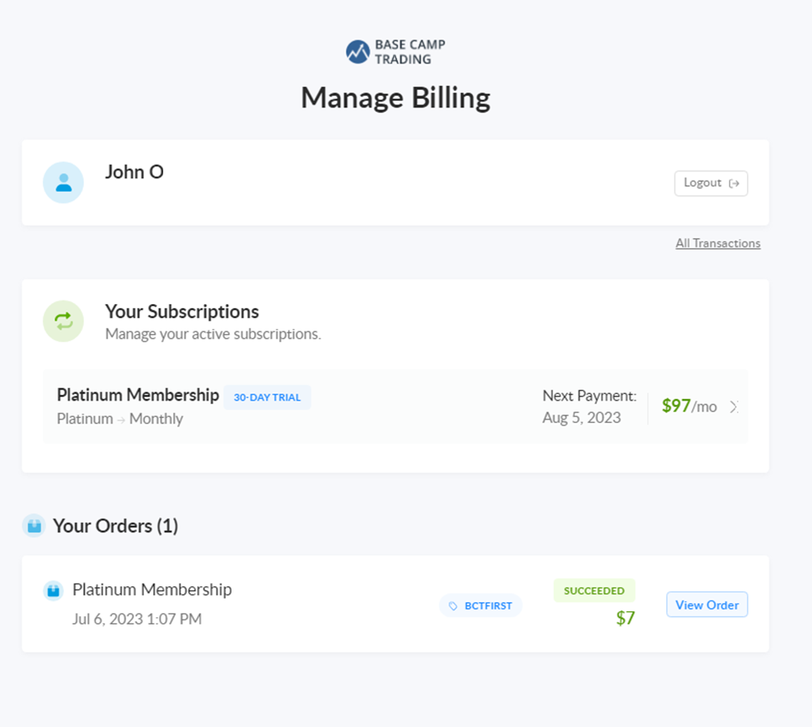Click the Your Subscriptions heading

[x=182, y=311]
